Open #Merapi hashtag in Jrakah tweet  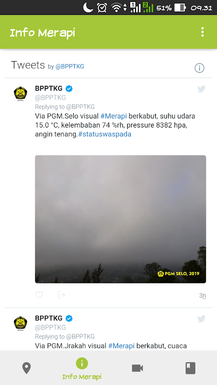[x=122, y=346]
